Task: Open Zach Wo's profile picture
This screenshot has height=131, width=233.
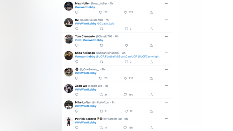Action: 69,88
